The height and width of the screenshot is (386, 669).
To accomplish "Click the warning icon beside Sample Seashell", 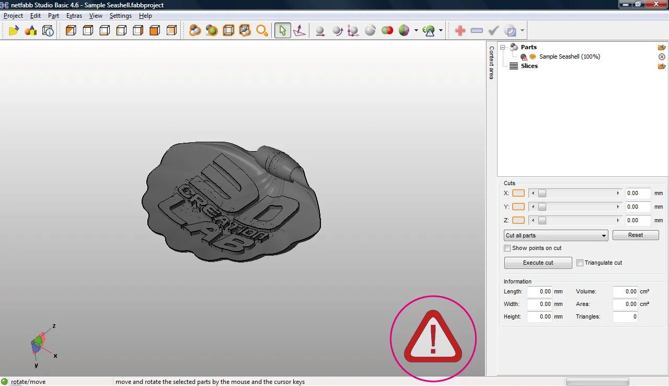I will point(524,57).
